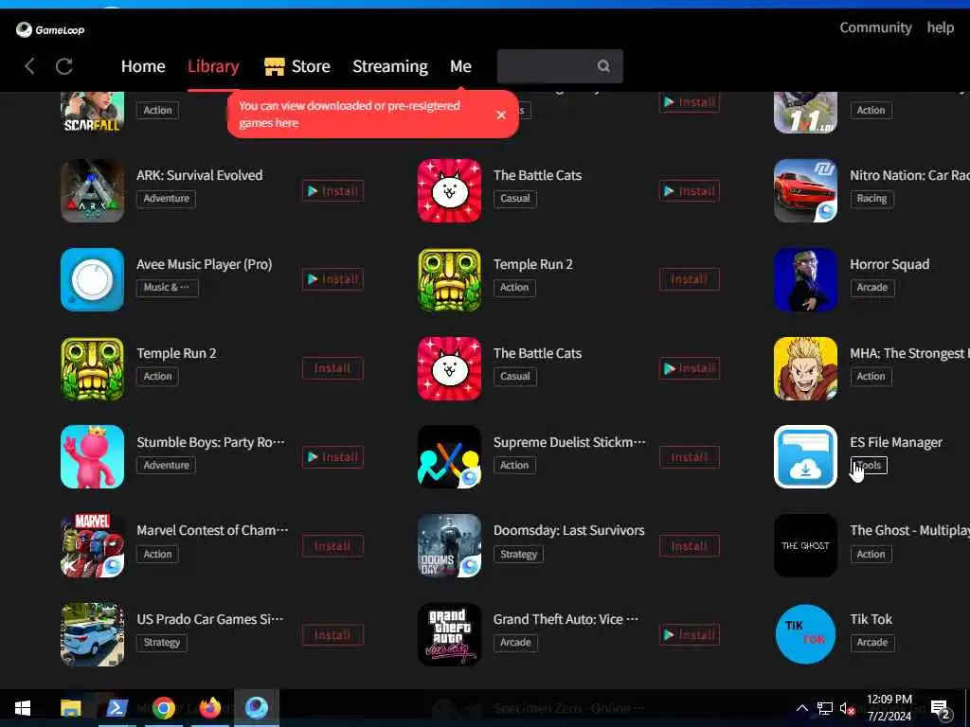Open File Explorer from the taskbar
Image resolution: width=970 pixels, height=727 pixels.
70,708
